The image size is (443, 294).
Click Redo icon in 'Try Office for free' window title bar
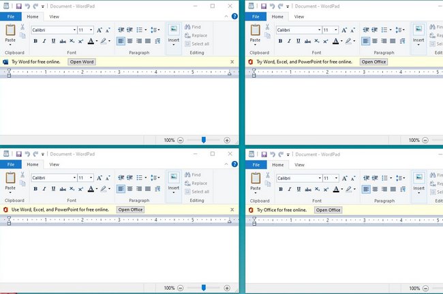281,154
